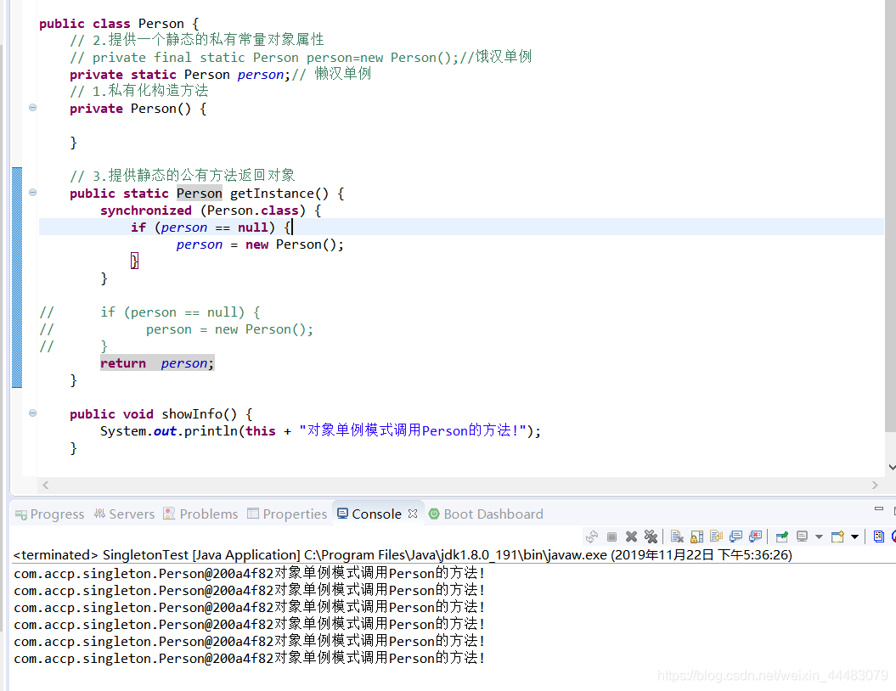Click on 'person = new Person();' inside synchronized

click(260, 244)
